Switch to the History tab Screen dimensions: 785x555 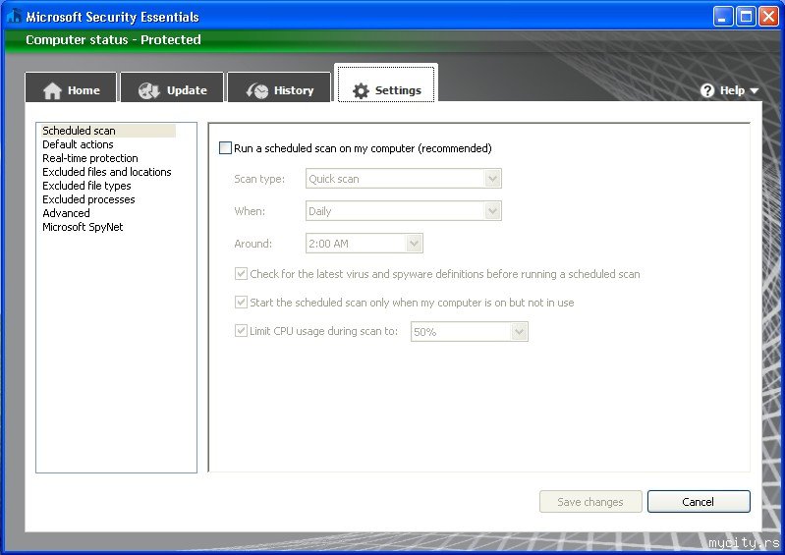click(279, 87)
